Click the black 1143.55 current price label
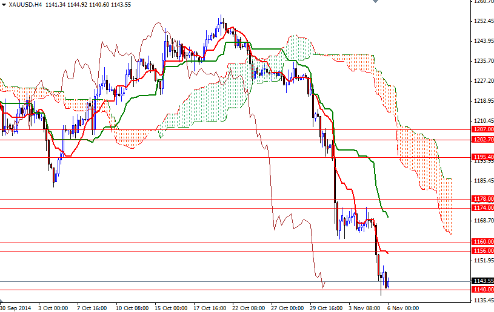Viewport: 494px width, 312px height. click(x=482, y=281)
